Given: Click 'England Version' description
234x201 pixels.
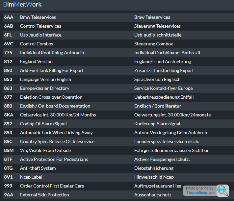Looking at the screenshot, I should click(36, 62).
